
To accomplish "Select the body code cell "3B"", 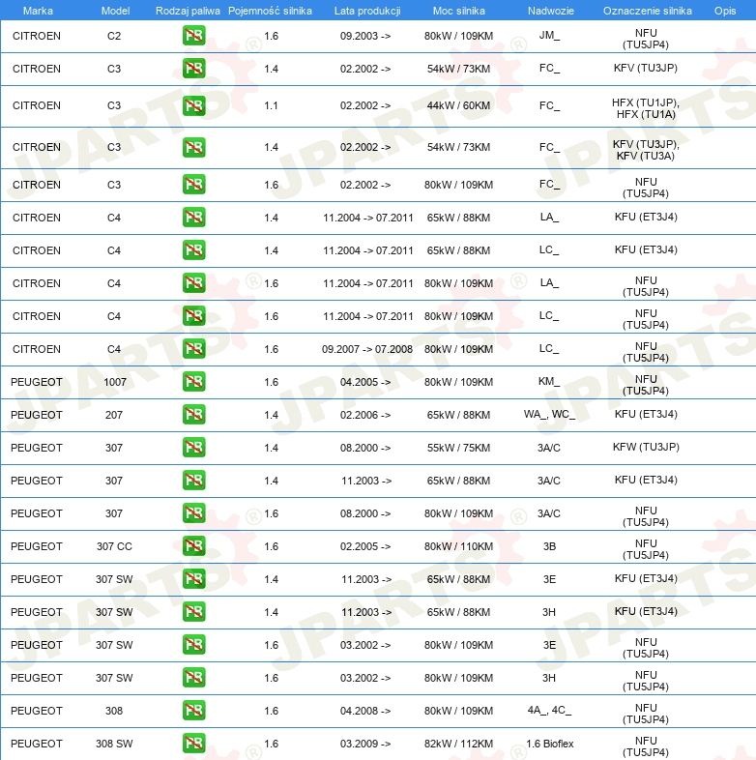I will (x=549, y=546).
